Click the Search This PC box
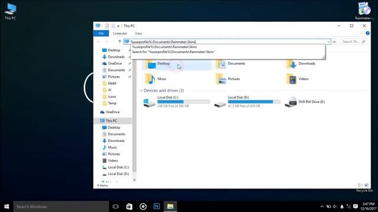Screen dimensions: 378x212 pyautogui.click(x=354, y=42)
